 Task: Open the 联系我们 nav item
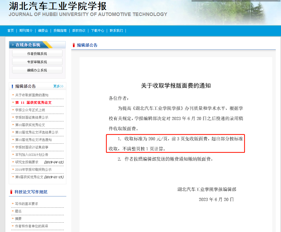pyautogui.click(x=116, y=31)
